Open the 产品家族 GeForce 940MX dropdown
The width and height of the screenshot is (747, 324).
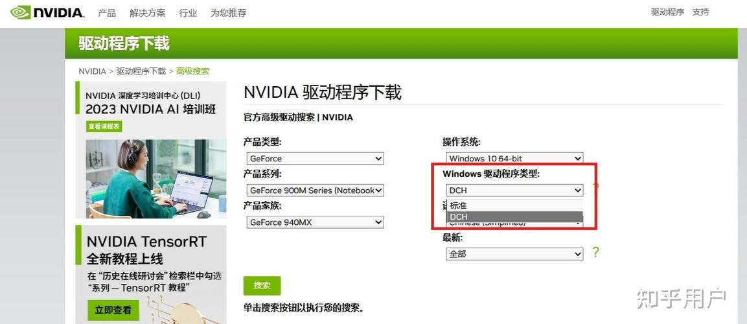point(316,222)
